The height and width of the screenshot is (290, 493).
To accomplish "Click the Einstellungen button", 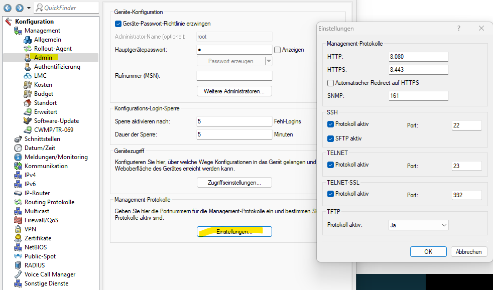I will coord(234,232).
